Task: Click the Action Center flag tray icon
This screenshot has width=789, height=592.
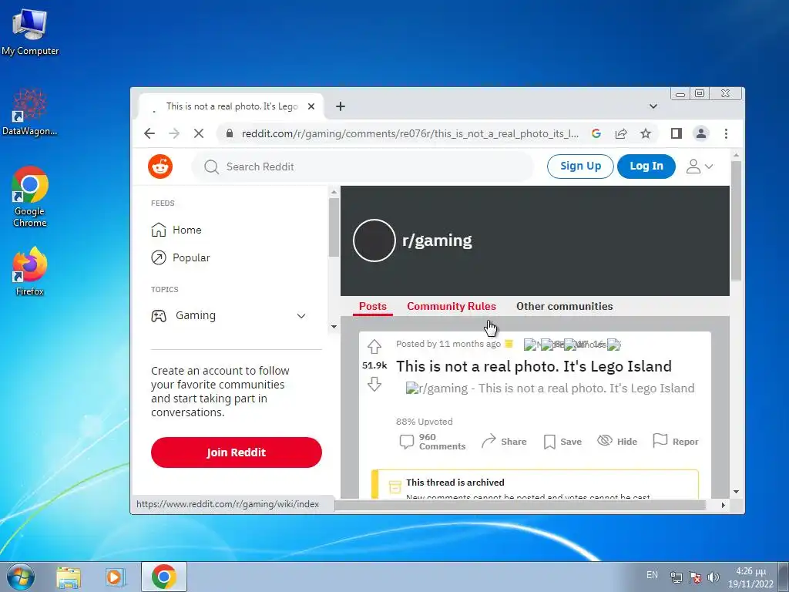Action: tap(695, 577)
